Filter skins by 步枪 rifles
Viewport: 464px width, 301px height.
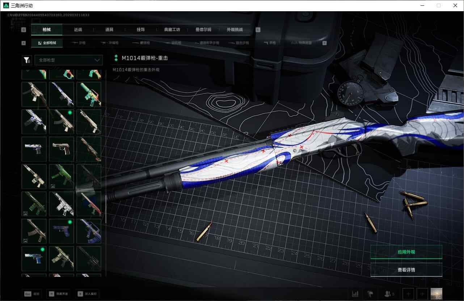[79, 43]
